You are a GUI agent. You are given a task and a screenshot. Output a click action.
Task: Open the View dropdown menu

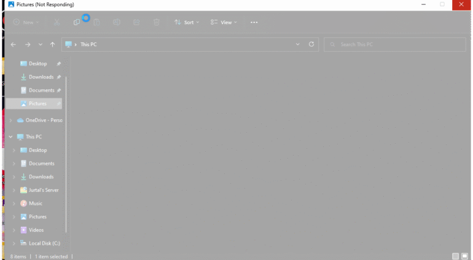[224, 22]
